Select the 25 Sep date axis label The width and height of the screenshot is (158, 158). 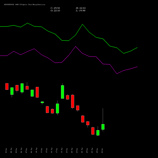pos(87,150)
